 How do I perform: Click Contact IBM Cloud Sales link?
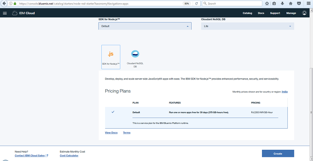click(x=31, y=156)
